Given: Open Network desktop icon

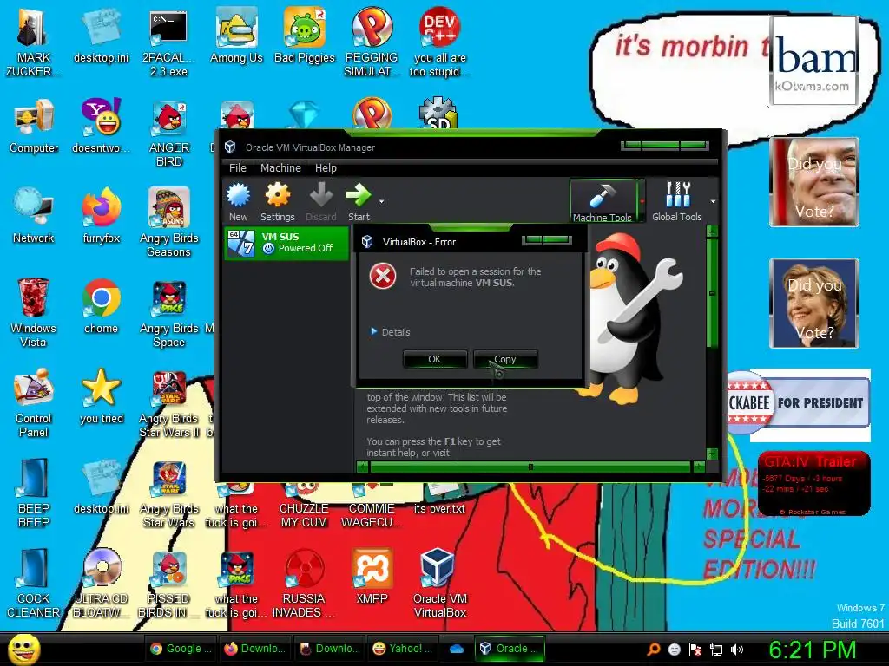Looking at the screenshot, I should tap(34, 216).
